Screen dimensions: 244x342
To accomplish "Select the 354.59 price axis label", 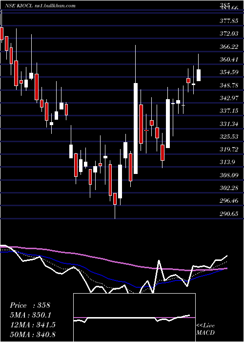I will (229, 72).
